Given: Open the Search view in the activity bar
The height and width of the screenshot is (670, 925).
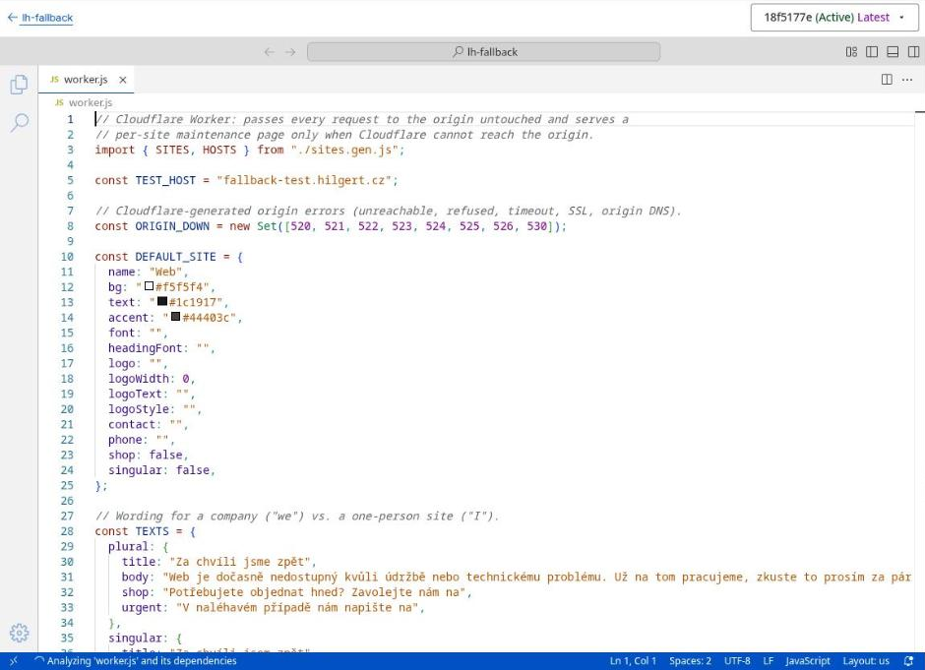Looking at the screenshot, I should coord(19,123).
